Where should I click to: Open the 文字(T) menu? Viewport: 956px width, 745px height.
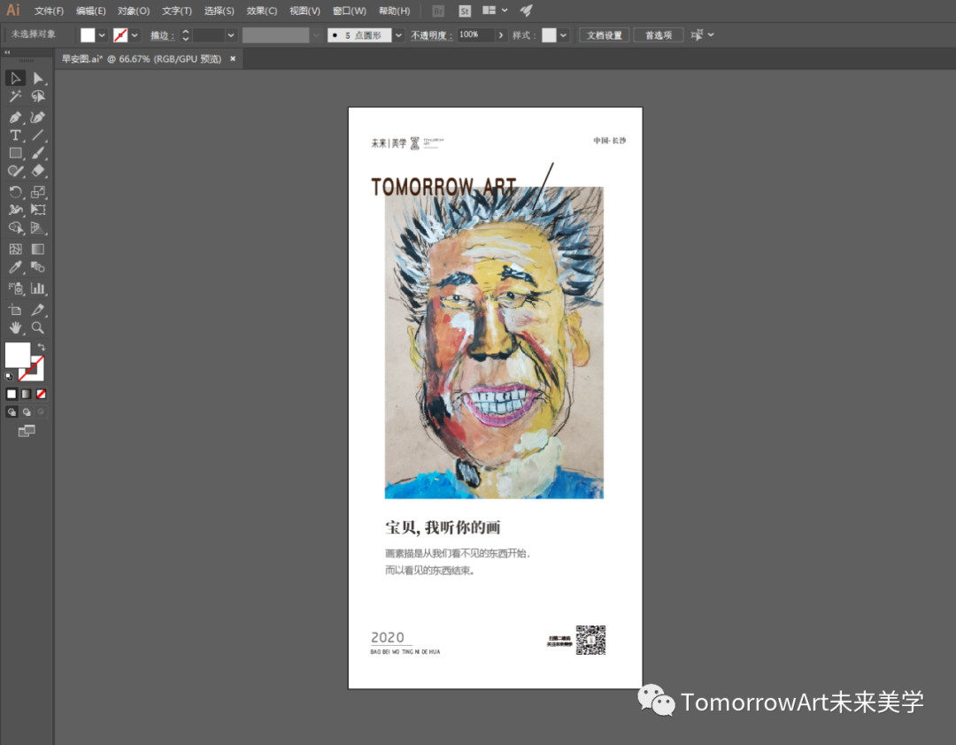point(177,11)
